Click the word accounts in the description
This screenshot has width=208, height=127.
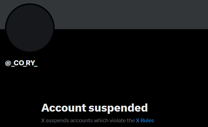pos(82,121)
